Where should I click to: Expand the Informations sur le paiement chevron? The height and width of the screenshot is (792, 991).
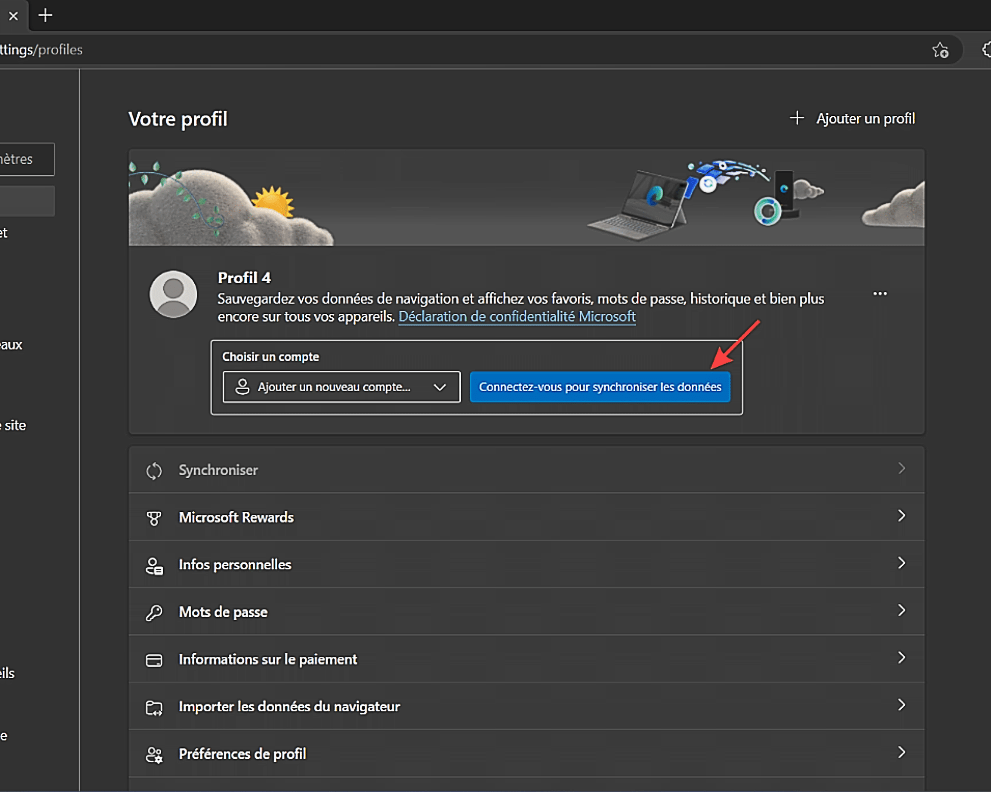click(902, 657)
